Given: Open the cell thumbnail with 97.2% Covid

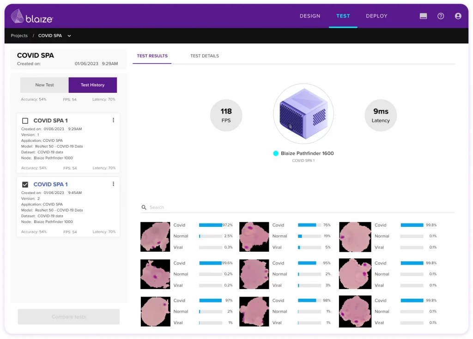Looking at the screenshot, I should coord(155,237).
